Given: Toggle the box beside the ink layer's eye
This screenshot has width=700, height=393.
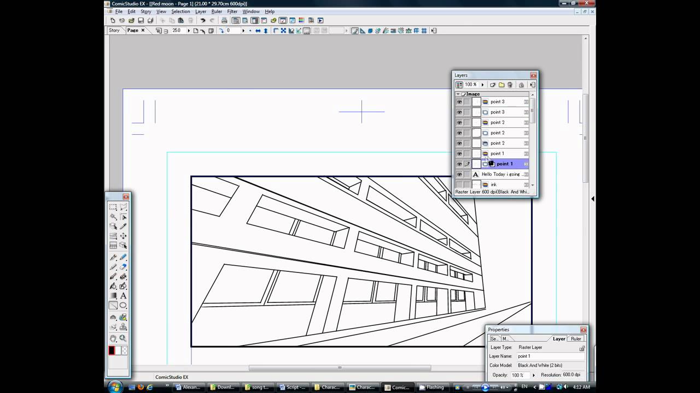Looking at the screenshot, I should tap(467, 184).
